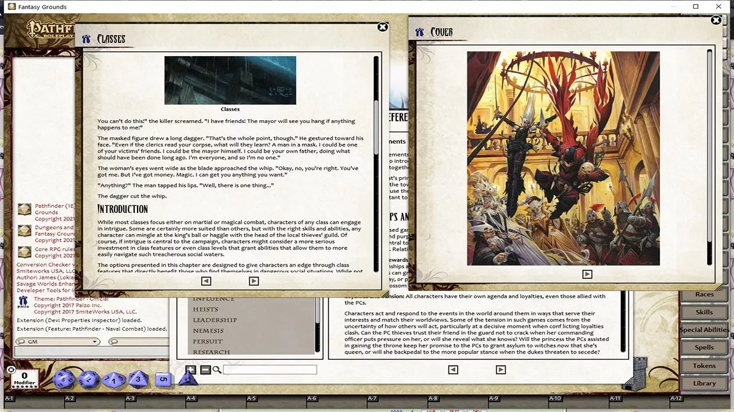Image resolution: width=734 pixels, height=412 pixels.
Task: Click the index search field
Action: pos(270,370)
